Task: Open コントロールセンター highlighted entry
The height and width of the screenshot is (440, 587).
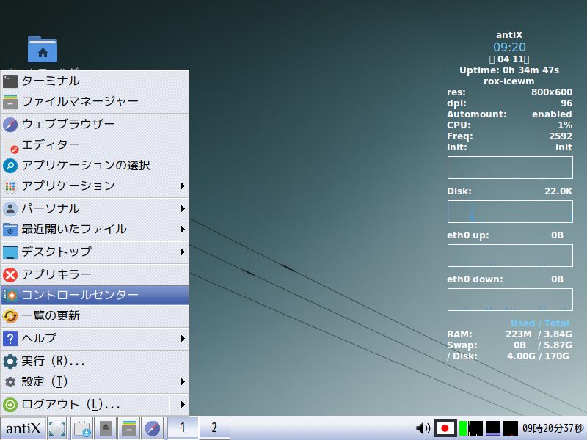Action: 95,296
